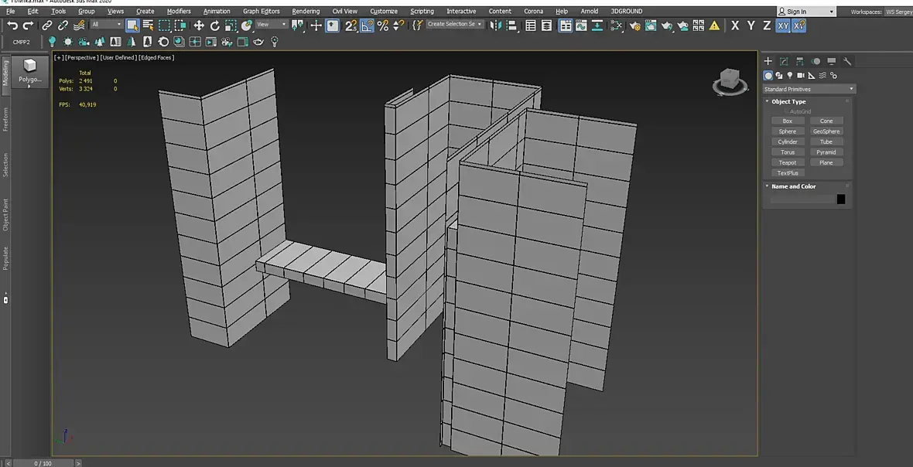Activate the Select and Move tool

coord(199,26)
